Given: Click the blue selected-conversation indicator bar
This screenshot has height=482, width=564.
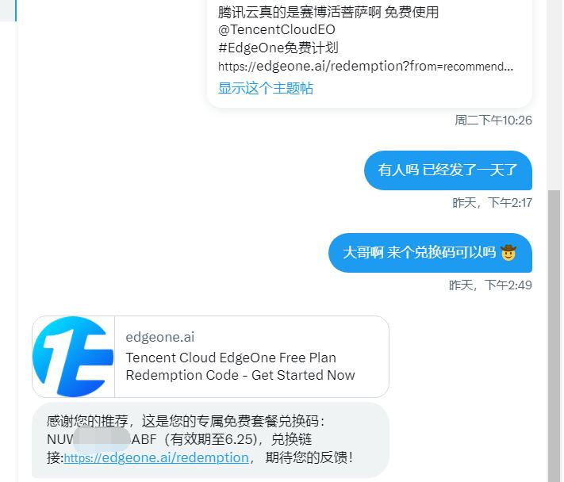Looking at the screenshot, I should pos(16,10).
